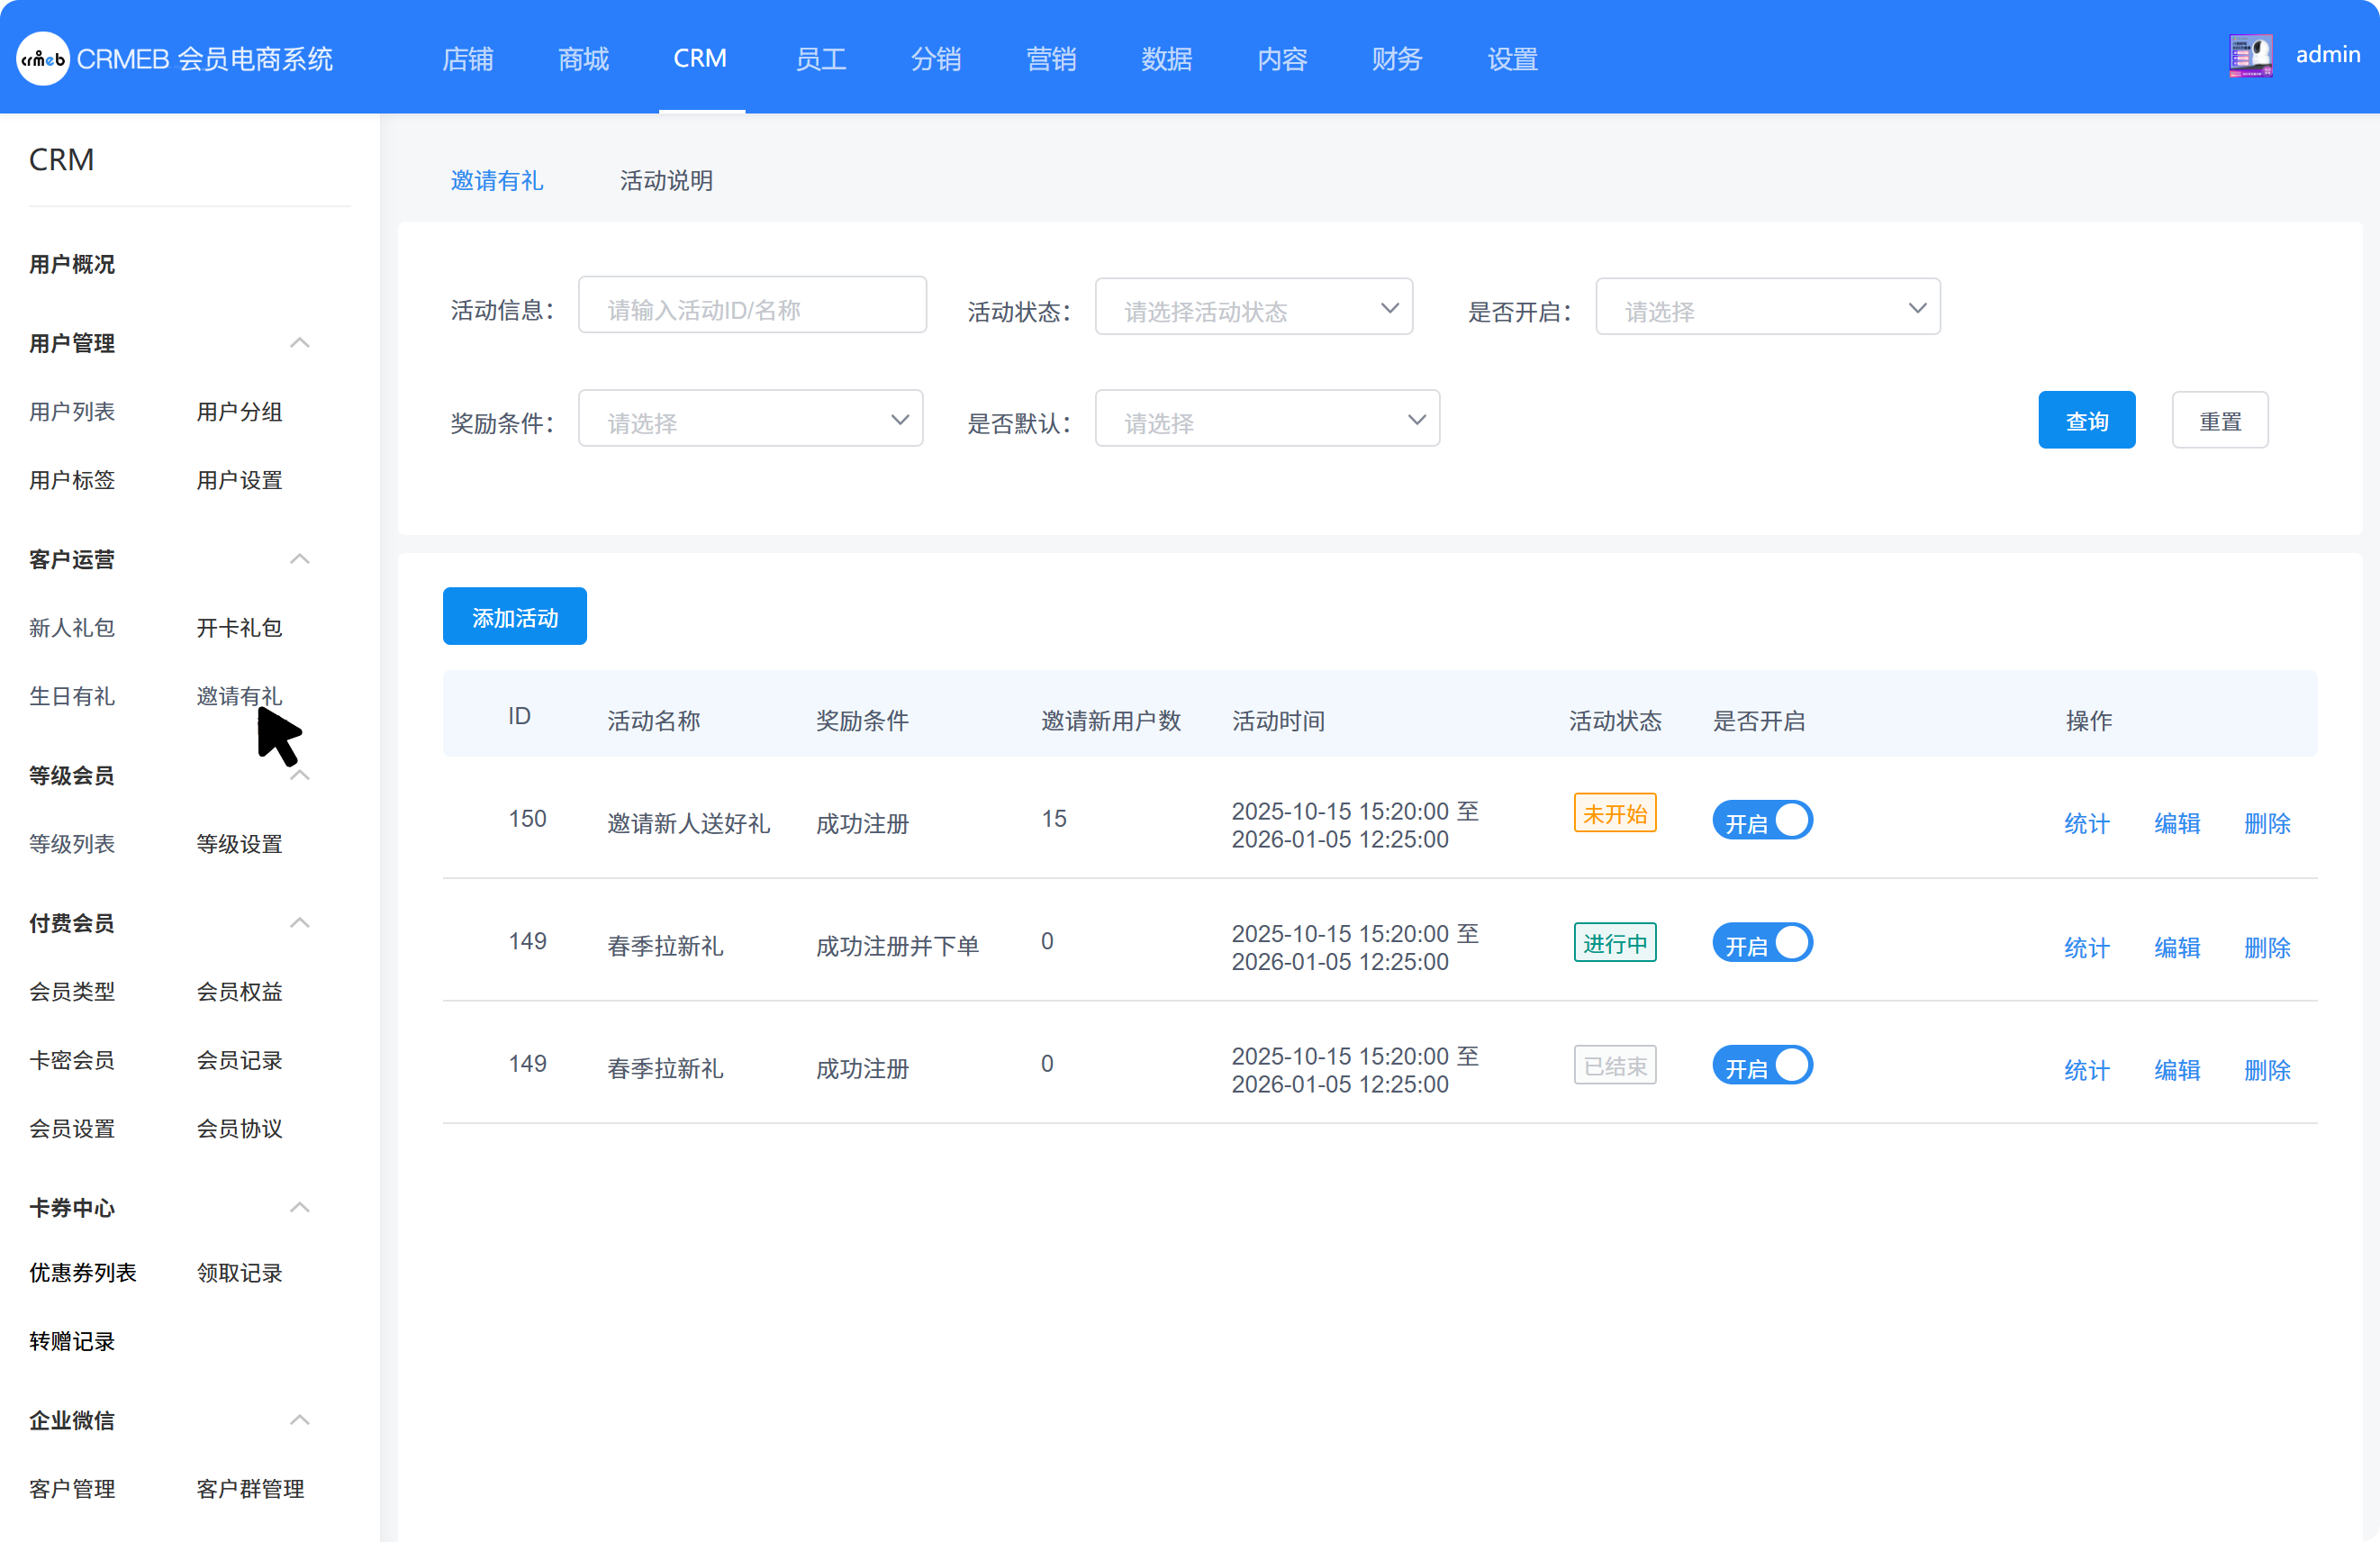The width and height of the screenshot is (2380, 1542).
Task: Toggle 开启 switch for 成功注册并下单 row
Action: point(1762,944)
